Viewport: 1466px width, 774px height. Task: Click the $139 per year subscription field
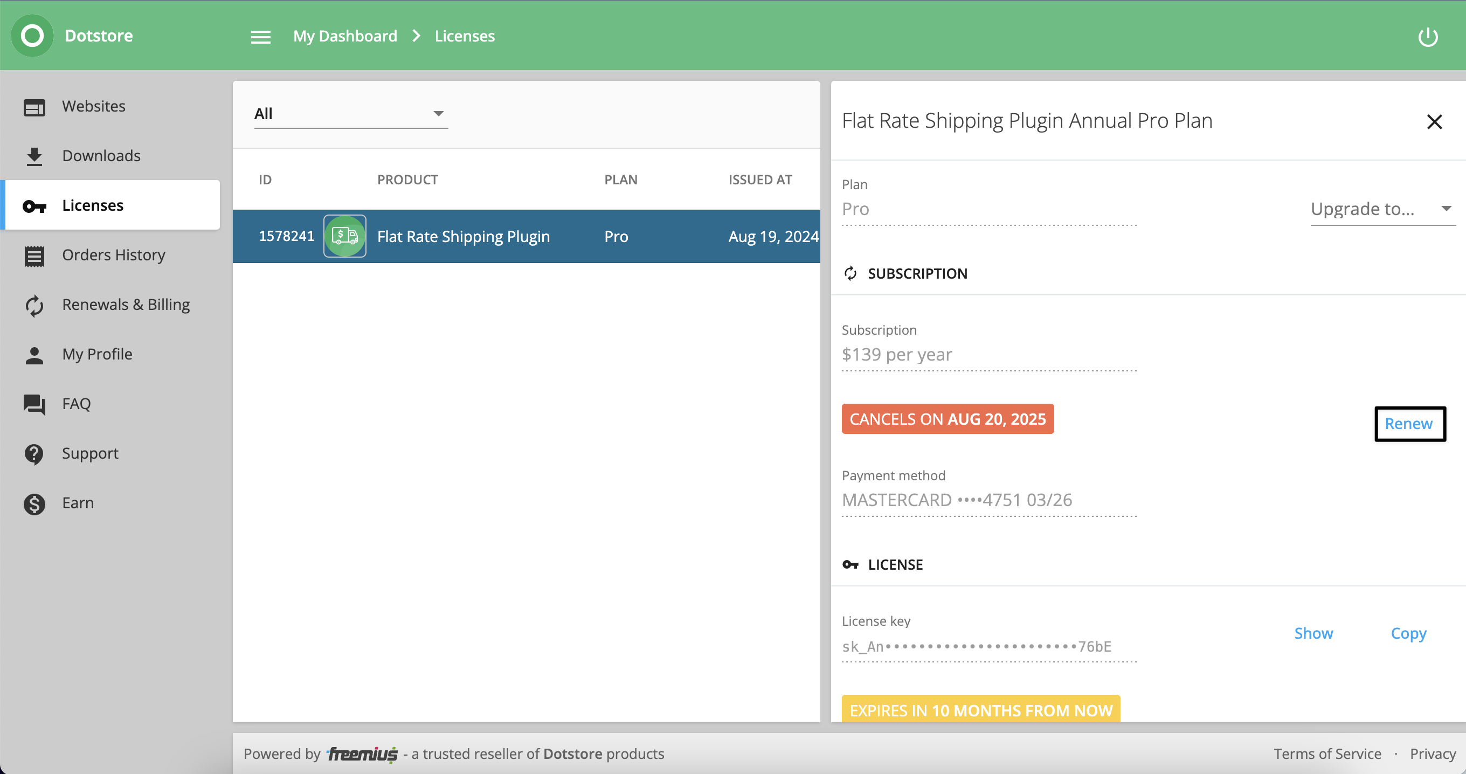coord(989,355)
